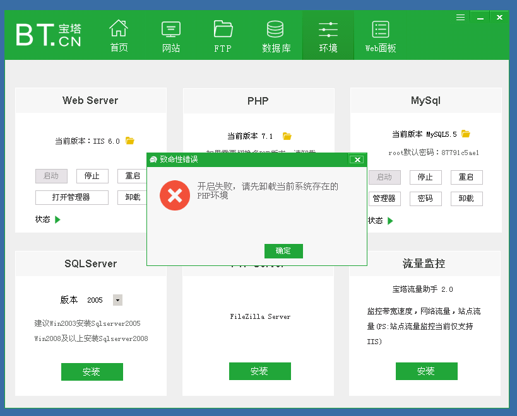This screenshot has height=416, width=517.
Task: Click MySql 启动 button
Action: pos(384,177)
